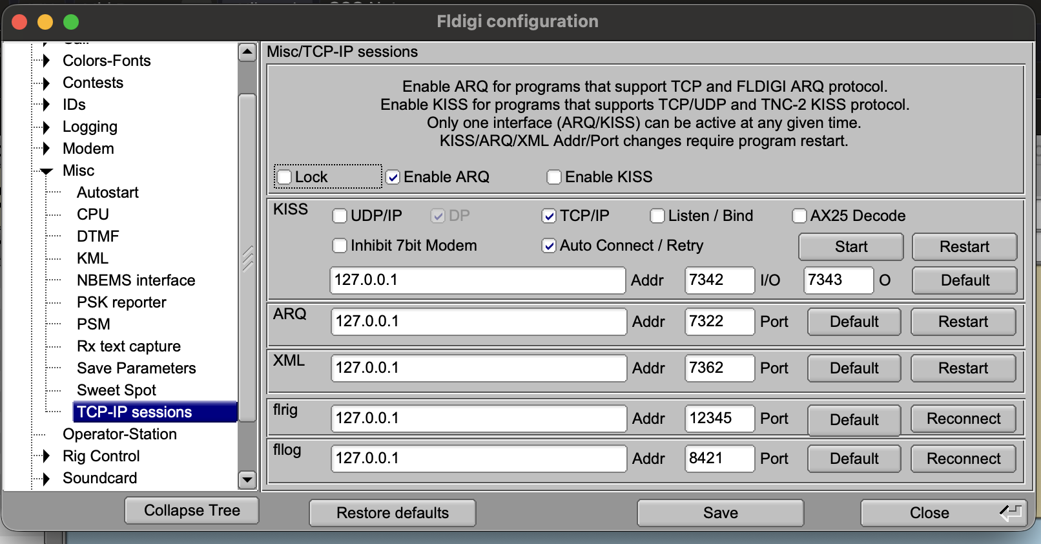
Task: Check the Enable KISS checkbox
Action: tap(554, 177)
